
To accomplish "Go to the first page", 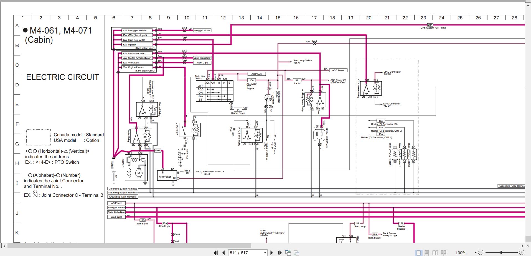I will (215, 253).
